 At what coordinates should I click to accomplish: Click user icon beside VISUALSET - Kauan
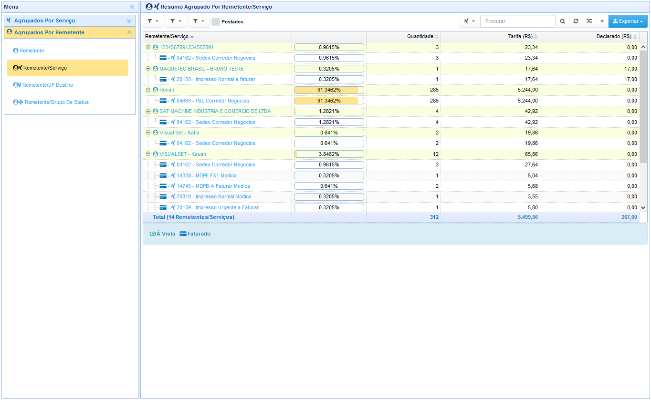[x=156, y=154]
